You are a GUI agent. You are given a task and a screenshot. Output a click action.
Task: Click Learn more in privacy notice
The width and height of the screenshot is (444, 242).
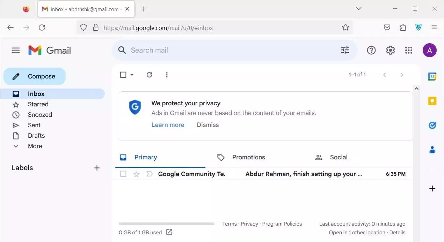point(168,125)
